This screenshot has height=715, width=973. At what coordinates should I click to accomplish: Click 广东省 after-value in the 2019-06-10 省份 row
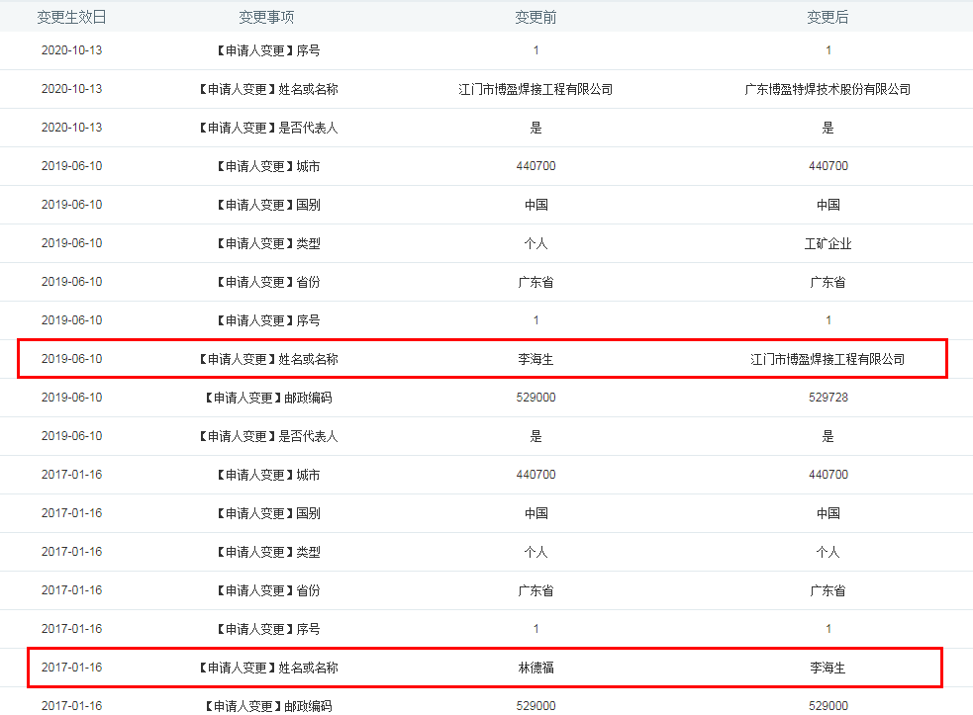click(827, 282)
